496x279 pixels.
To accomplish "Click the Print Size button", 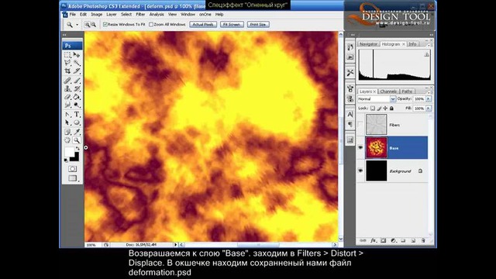I will tap(258, 24).
